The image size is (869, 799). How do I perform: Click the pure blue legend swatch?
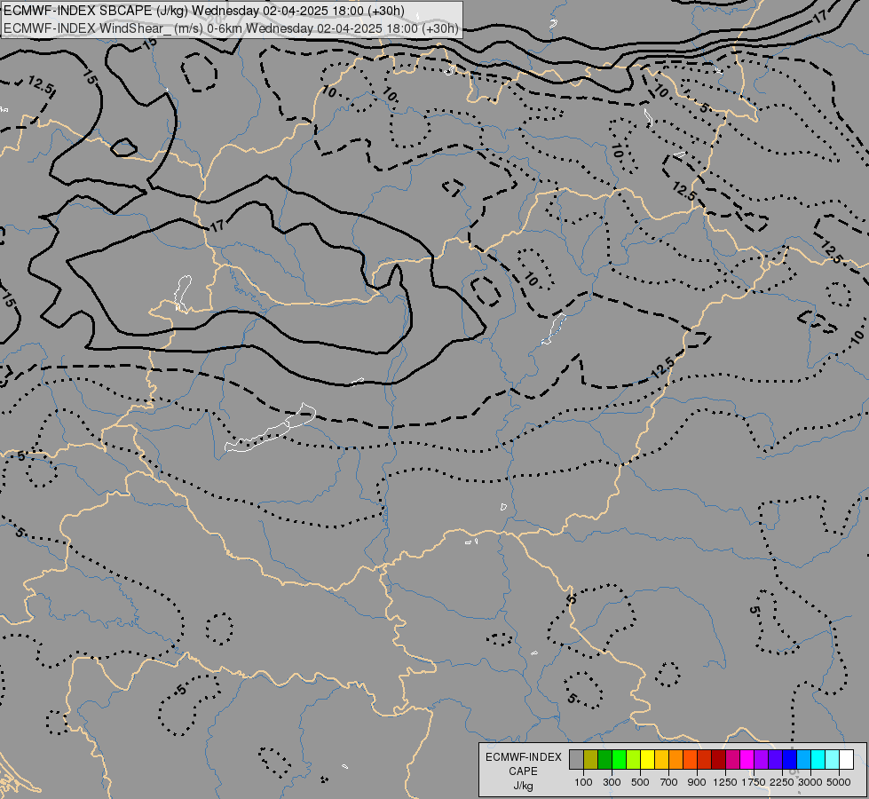point(789,759)
